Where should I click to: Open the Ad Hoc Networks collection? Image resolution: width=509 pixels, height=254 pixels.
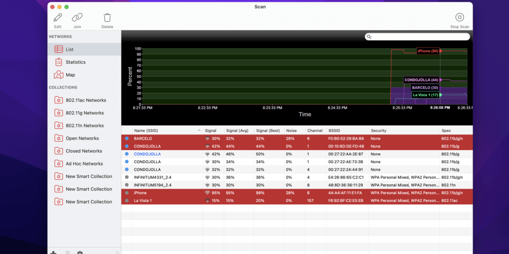[x=84, y=164]
